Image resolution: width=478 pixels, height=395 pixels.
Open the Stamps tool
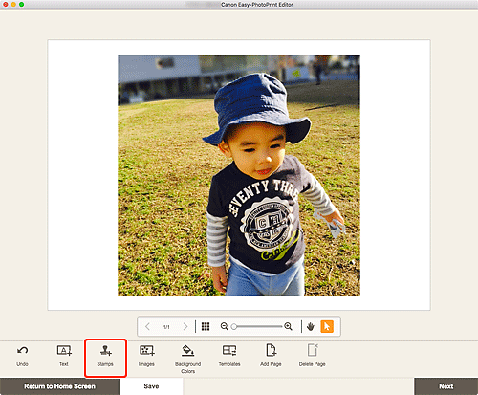(x=105, y=351)
